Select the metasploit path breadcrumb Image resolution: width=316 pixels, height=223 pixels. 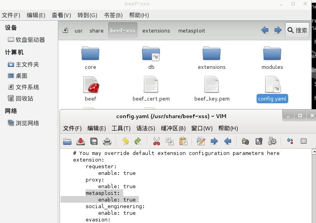coord(192,31)
